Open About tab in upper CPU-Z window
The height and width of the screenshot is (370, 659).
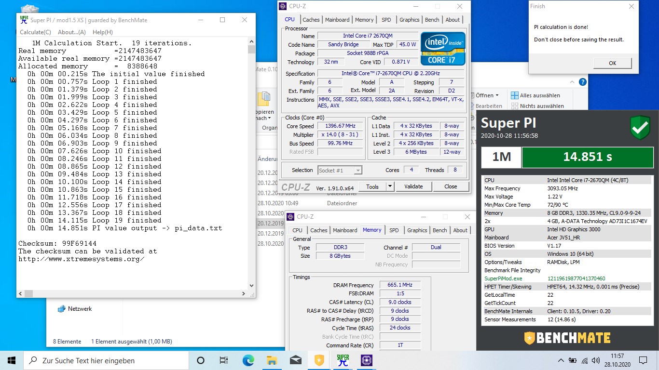coord(453,20)
